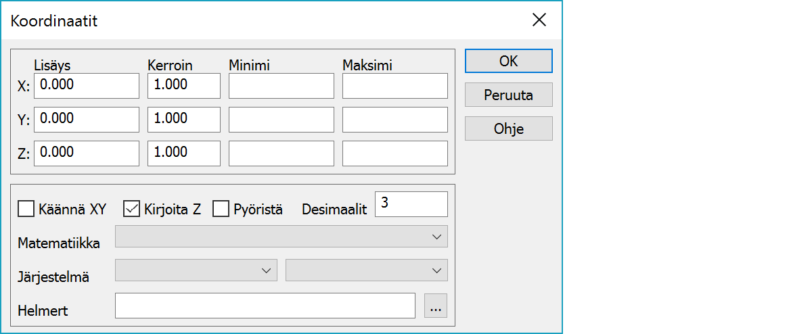Expand the Matematiikka dropdown
Viewport: 812px width, 334px height.
[x=281, y=237]
